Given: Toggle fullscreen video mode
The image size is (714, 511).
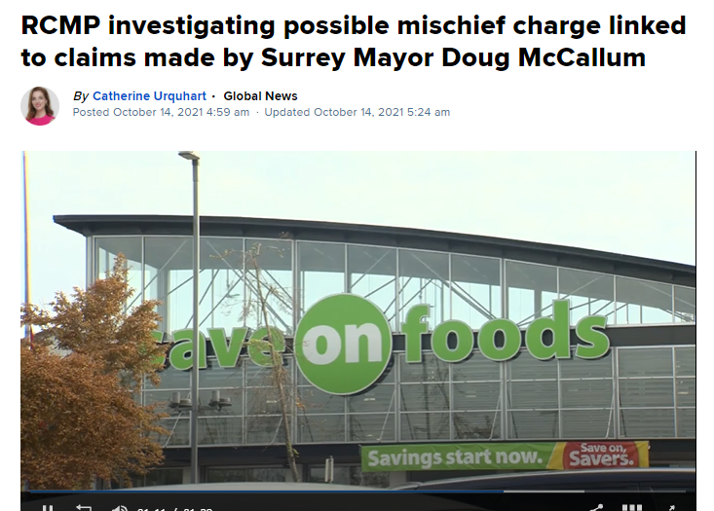Looking at the screenshot, I should 671,508.
